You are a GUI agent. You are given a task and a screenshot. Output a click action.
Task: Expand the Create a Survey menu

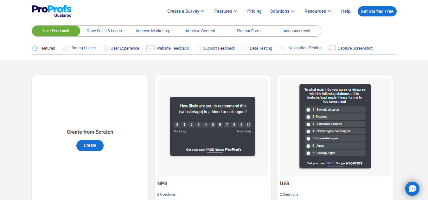coord(186,11)
